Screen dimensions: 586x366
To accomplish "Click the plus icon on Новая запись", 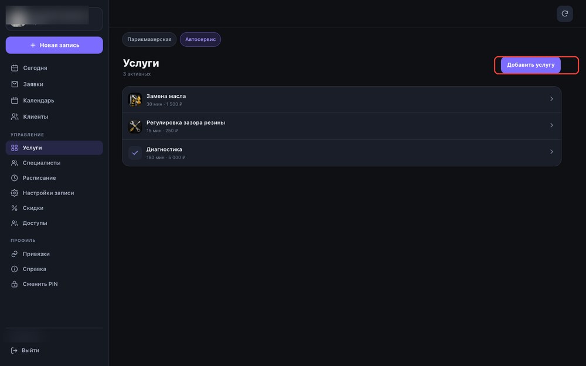I will [x=33, y=45].
